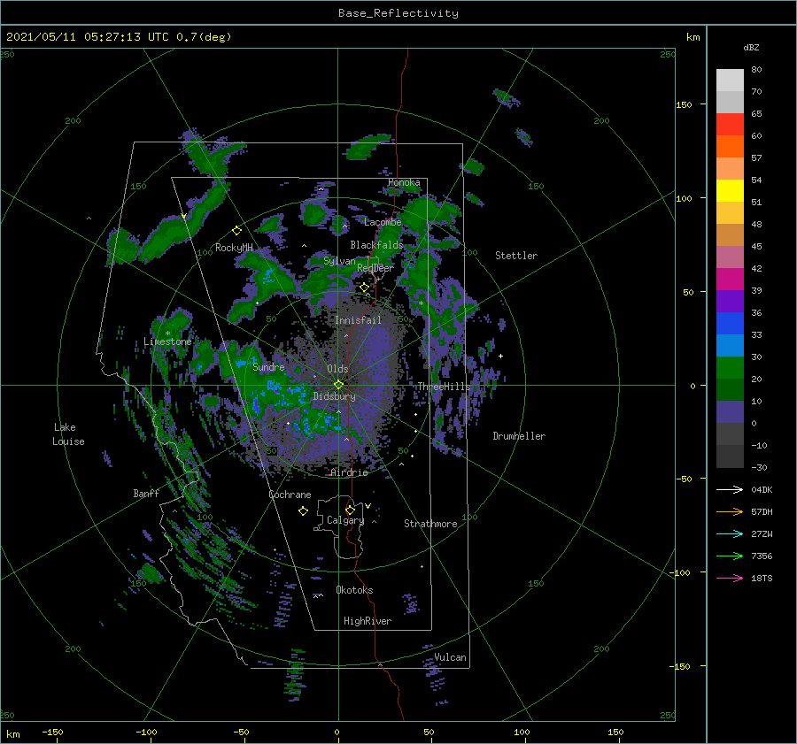This screenshot has width=797, height=744.
Task: Click the white 04DK arrow in legend
Action: (x=730, y=489)
